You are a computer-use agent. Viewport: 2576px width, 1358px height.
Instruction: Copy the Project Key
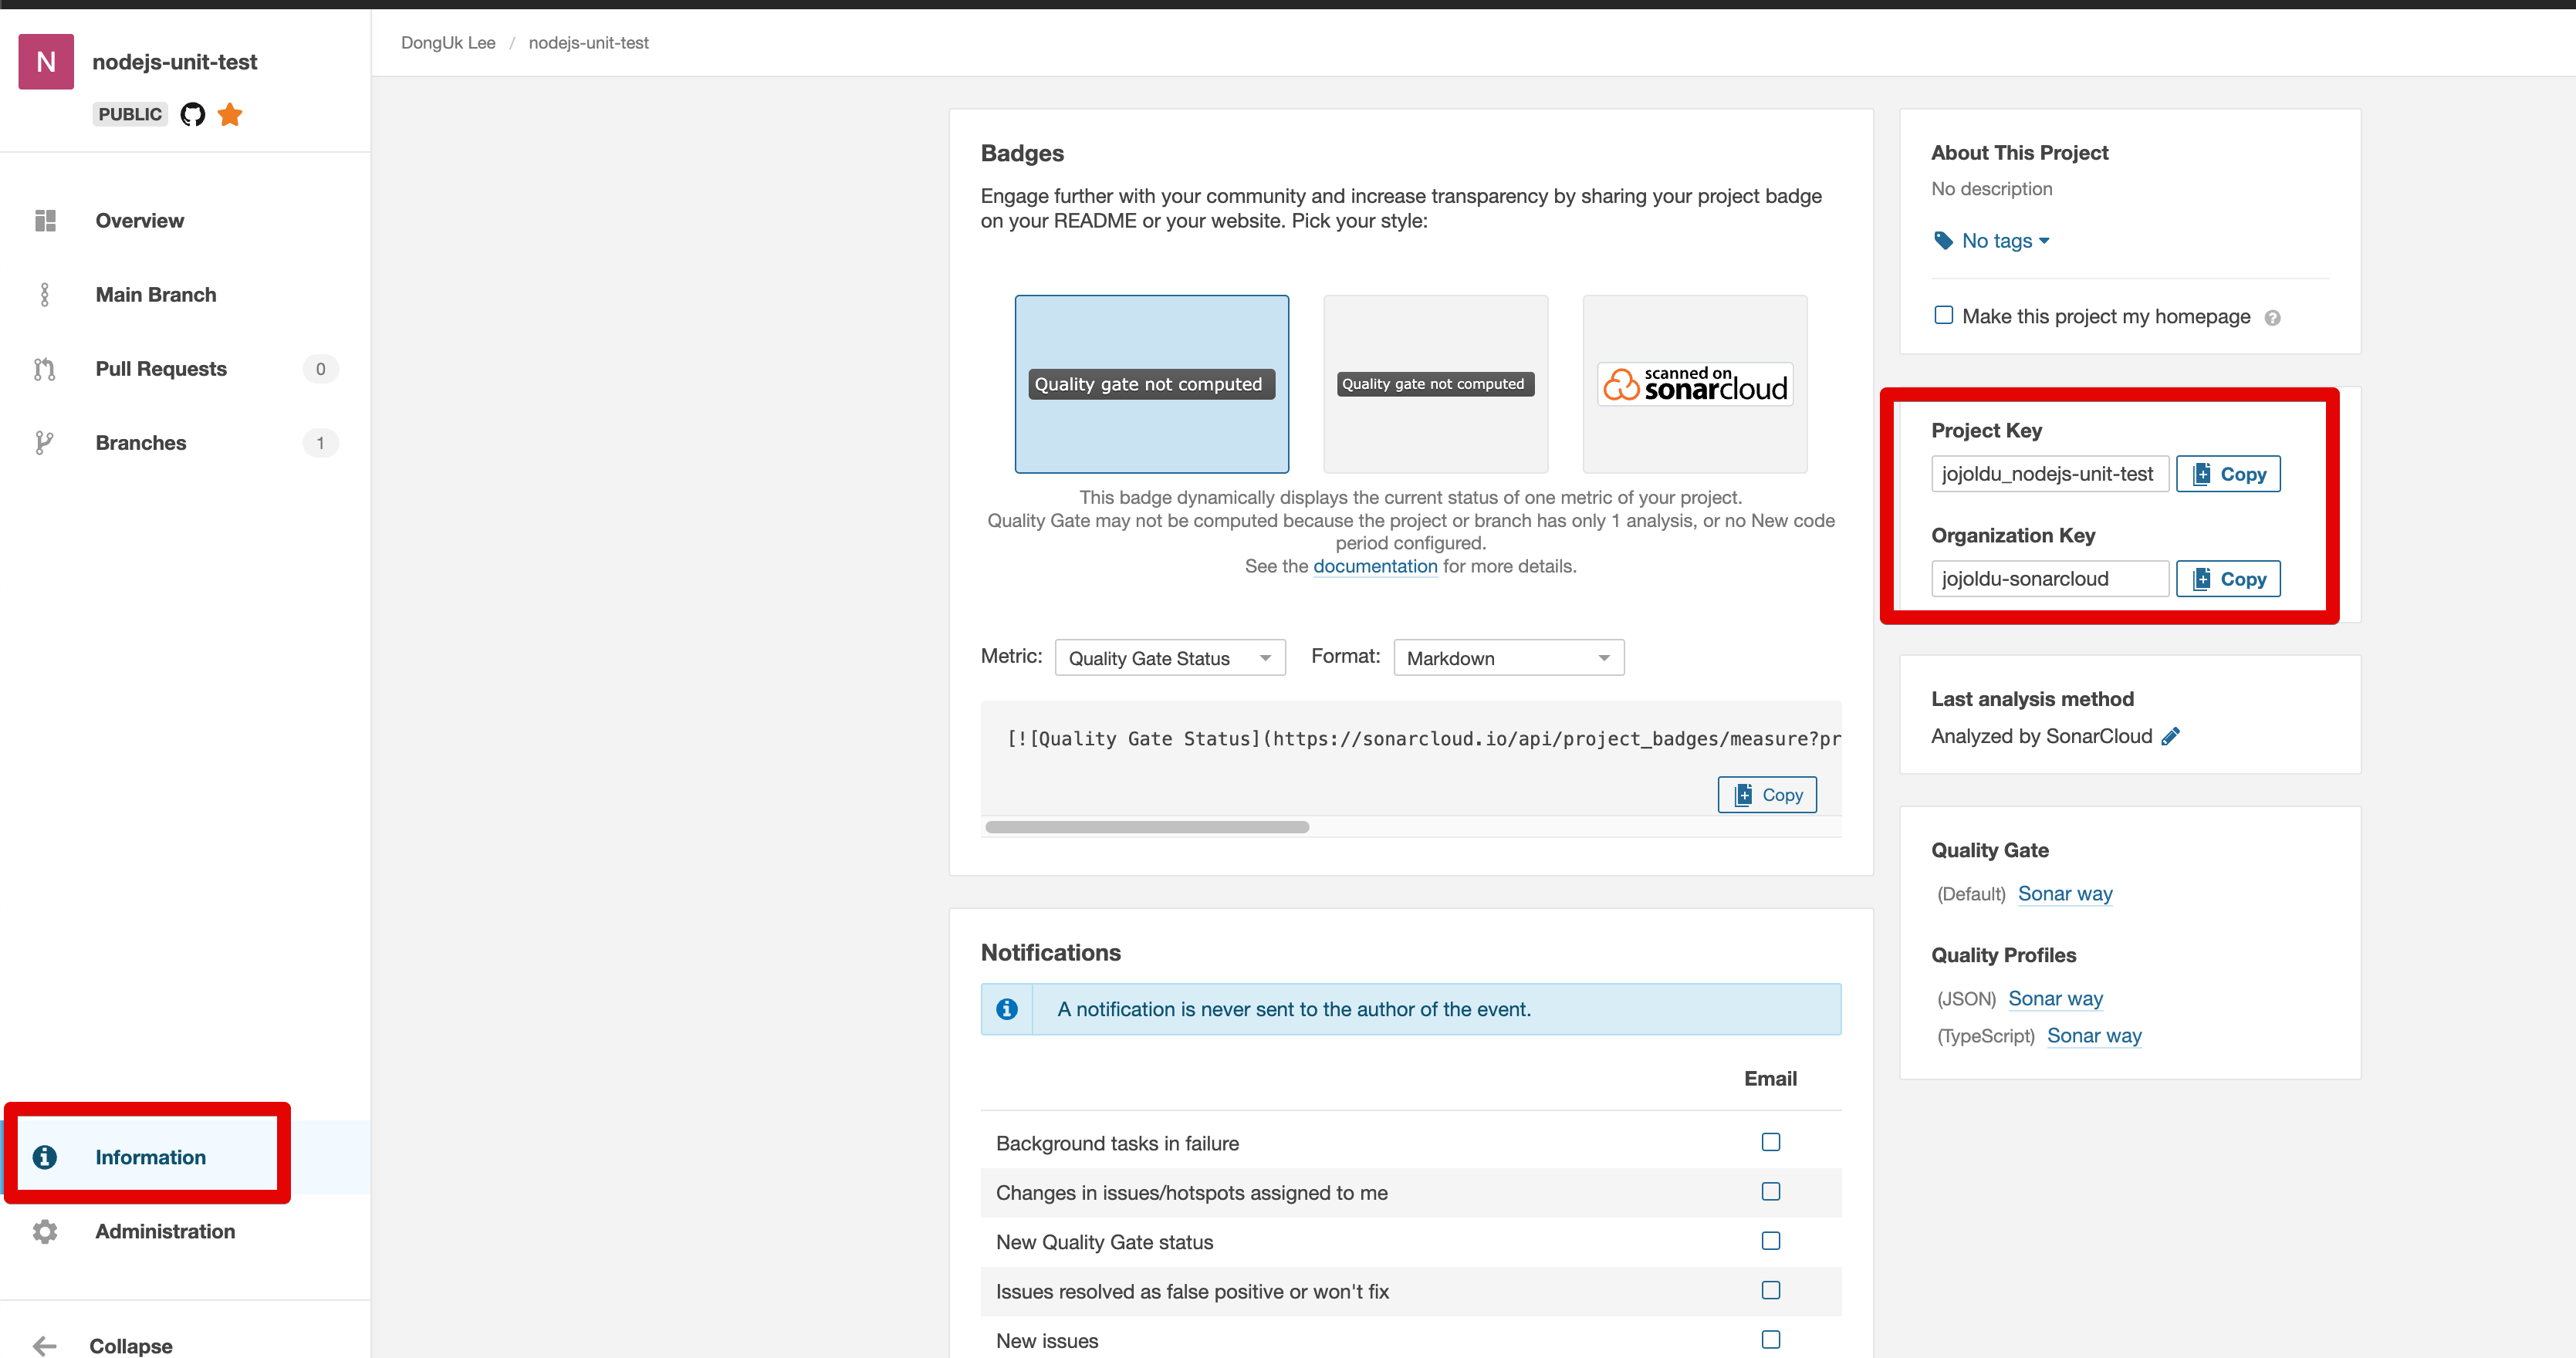point(2227,474)
